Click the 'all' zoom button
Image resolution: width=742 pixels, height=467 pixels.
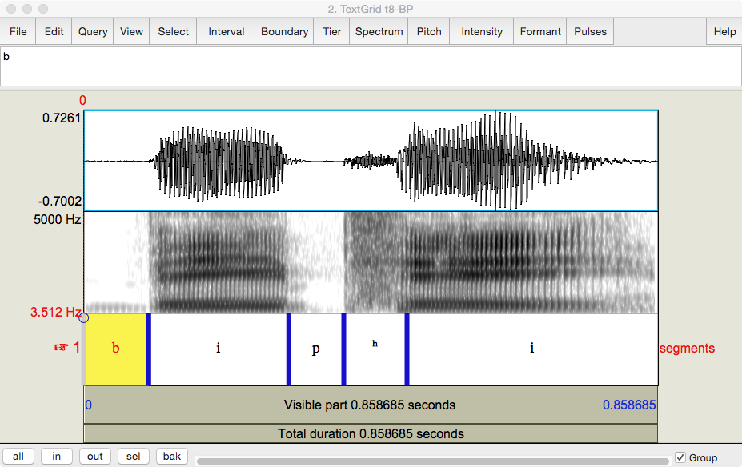tap(18, 456)
